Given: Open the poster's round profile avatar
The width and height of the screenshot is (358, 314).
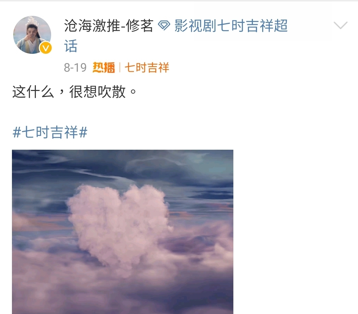Looking at the screenshot, I should click(32, 35).
